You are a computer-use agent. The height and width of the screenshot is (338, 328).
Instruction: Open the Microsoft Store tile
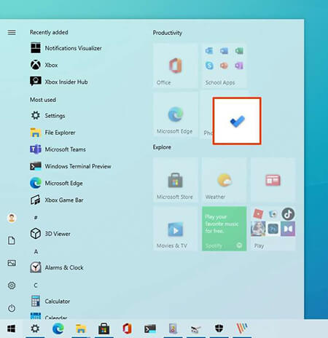(176, 180)
